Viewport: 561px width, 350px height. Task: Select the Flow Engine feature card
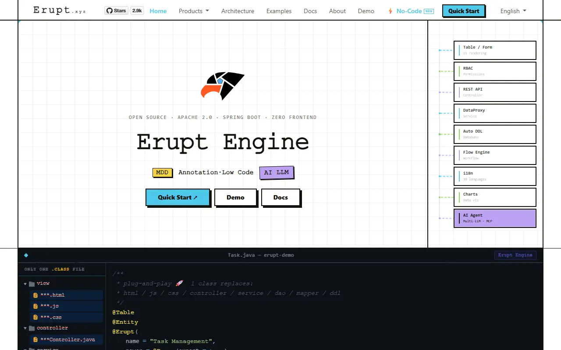coord(495,155)
